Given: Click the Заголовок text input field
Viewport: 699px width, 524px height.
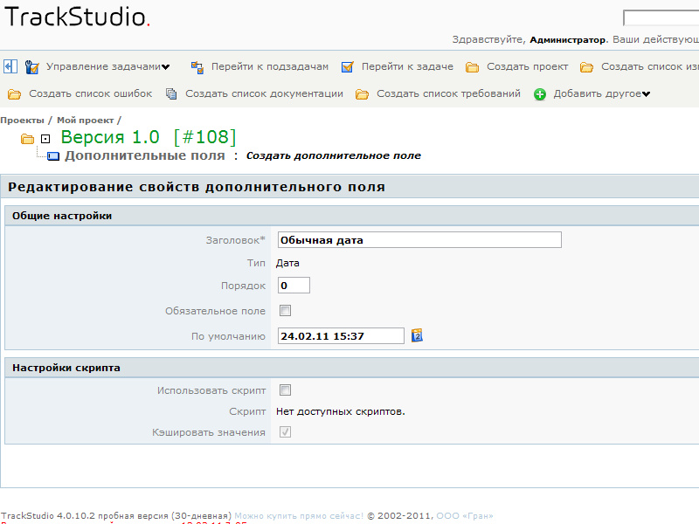Looking at the screenshot, I should coord(419,240).
